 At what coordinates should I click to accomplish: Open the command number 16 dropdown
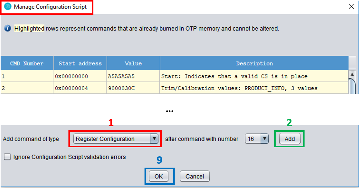pos(257,139)
